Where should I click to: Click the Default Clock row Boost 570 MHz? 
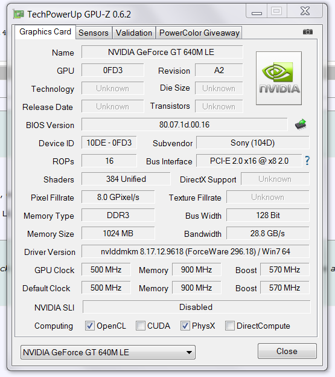coord(284,288)
